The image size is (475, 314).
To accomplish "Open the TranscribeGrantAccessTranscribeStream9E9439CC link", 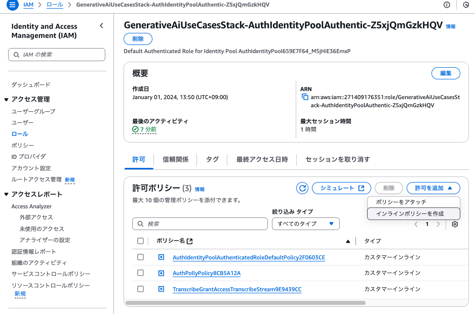I will click(x=237, y=289).
